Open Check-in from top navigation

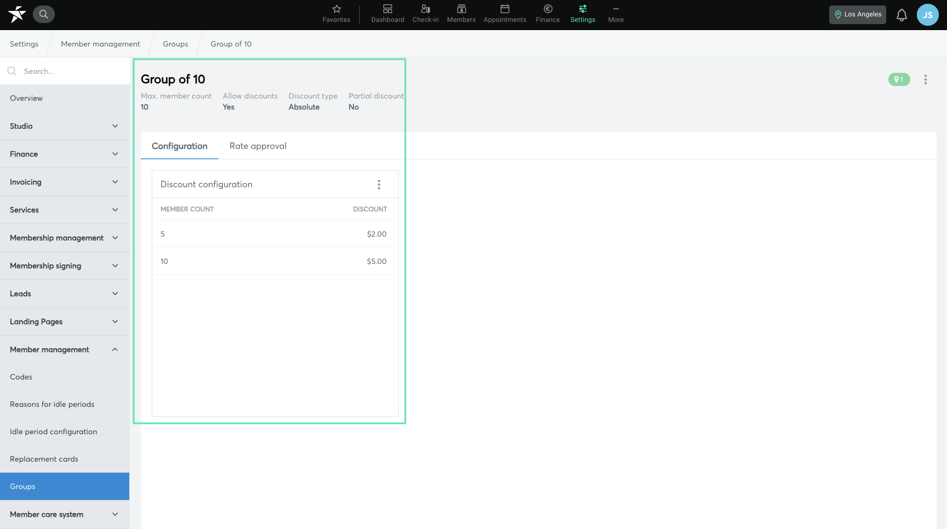click(426, 14)
